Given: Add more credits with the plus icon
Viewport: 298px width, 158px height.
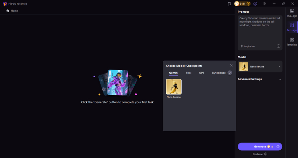Looking at the screenshot, I should coord(249,4).
